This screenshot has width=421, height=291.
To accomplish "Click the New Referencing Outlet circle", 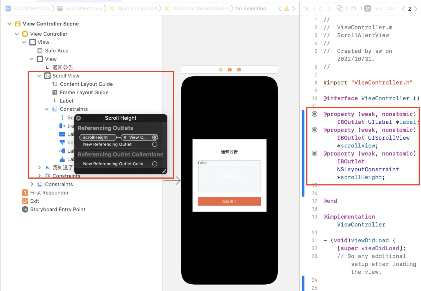I will 155,144.
